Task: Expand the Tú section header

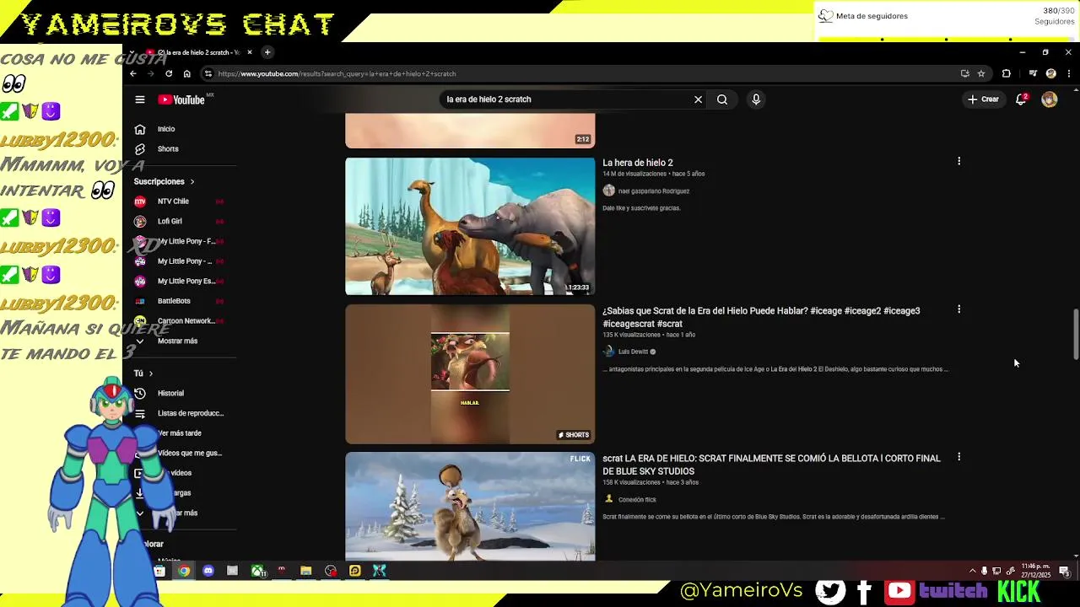Action: (x=143, y=373)
